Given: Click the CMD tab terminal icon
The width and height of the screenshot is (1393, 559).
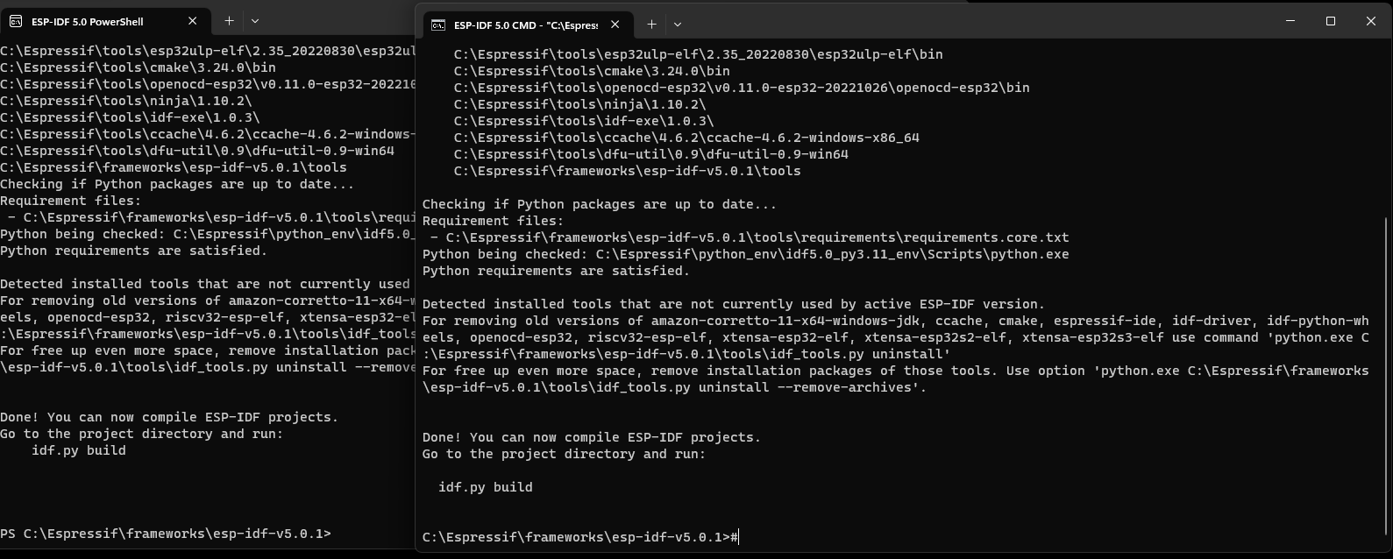Looking at the screenshot, I should pos(438,25).
